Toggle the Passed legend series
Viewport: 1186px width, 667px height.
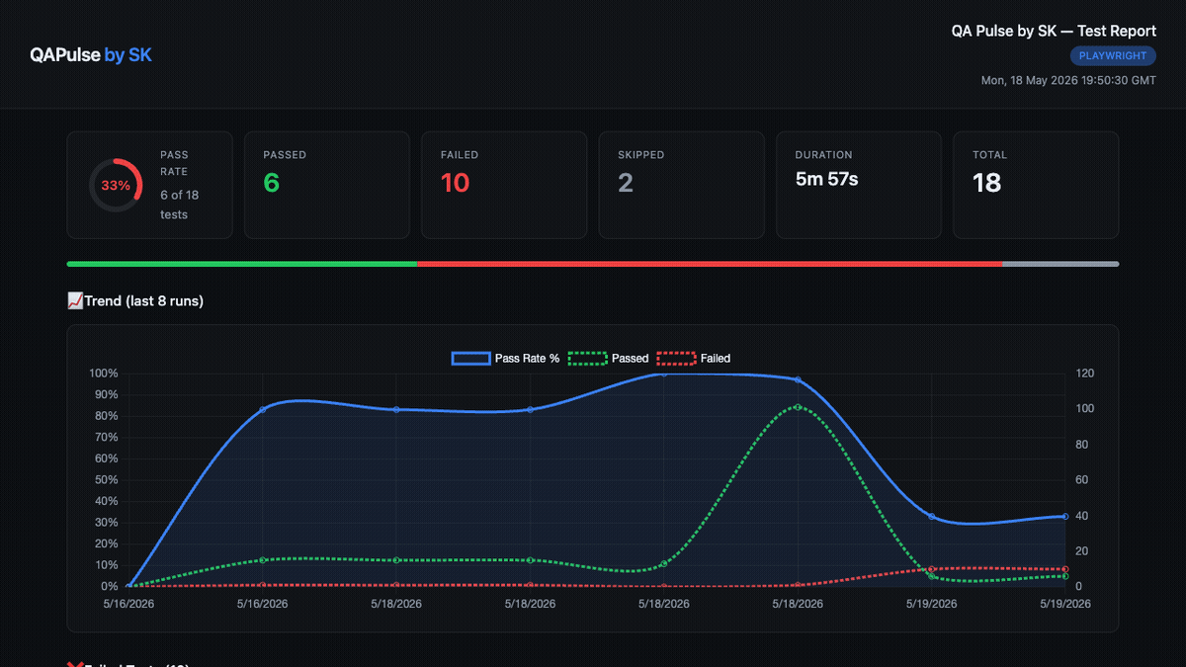(609, 359)
